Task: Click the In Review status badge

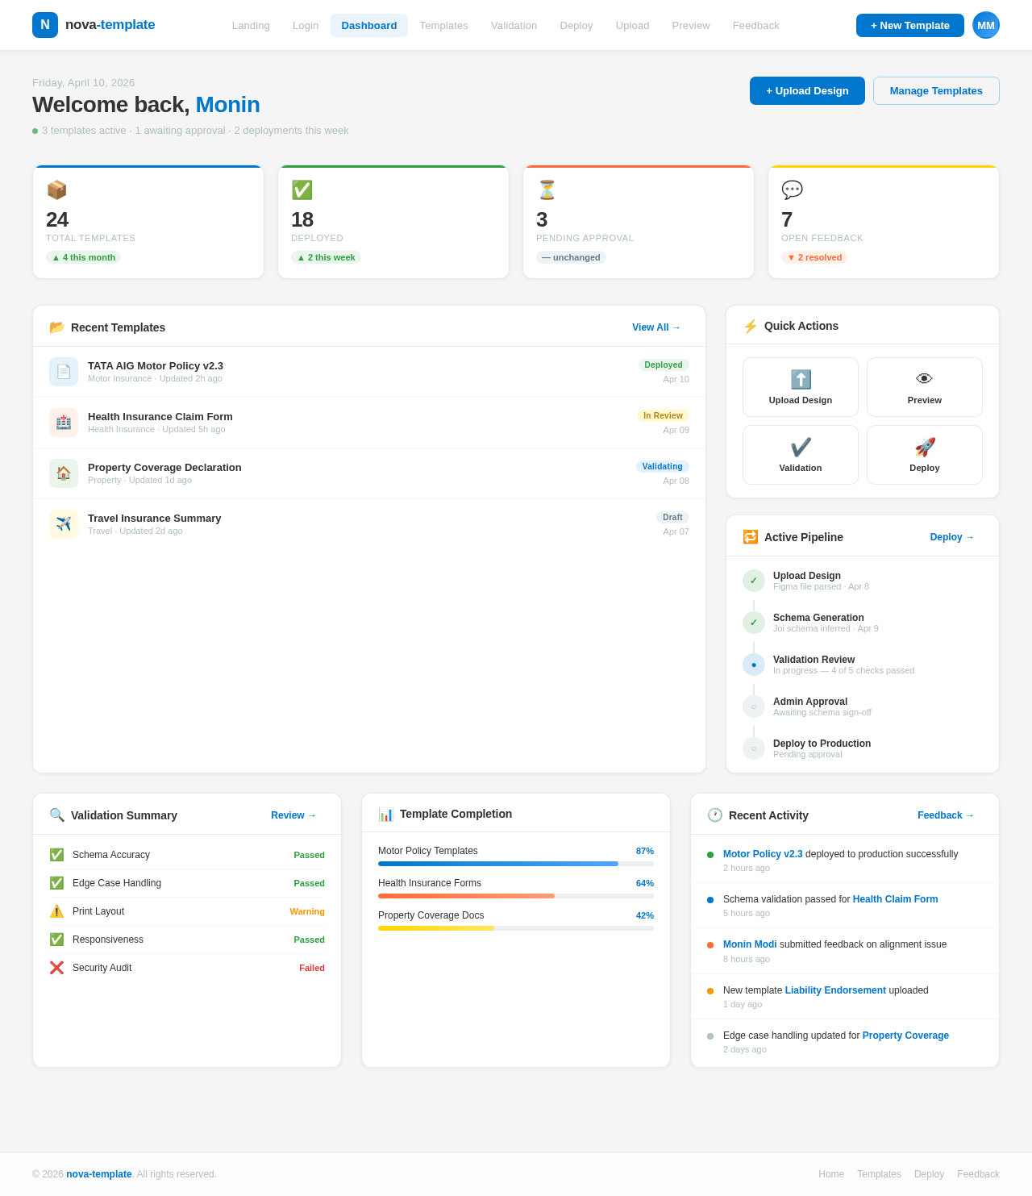Action: [663, 416]
